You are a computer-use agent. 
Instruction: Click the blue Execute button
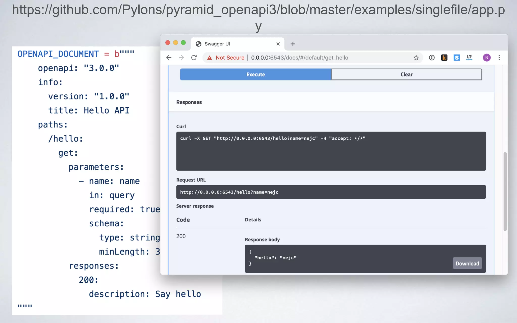click(255, 74)
